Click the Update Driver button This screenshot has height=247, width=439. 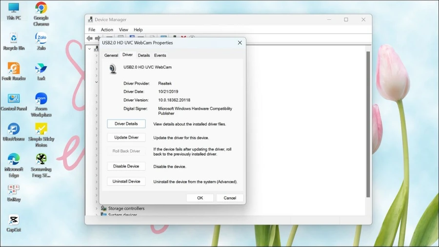pyautogui.click(x=126, y=138)
